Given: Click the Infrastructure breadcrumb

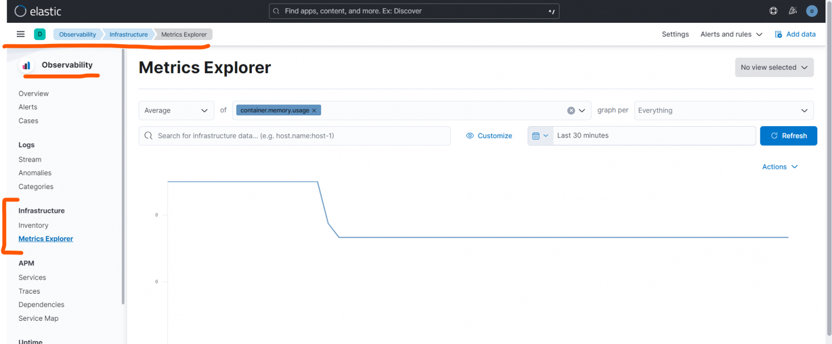Looking at the screenshot, I should pyautogui.click(x=128, y=34).
